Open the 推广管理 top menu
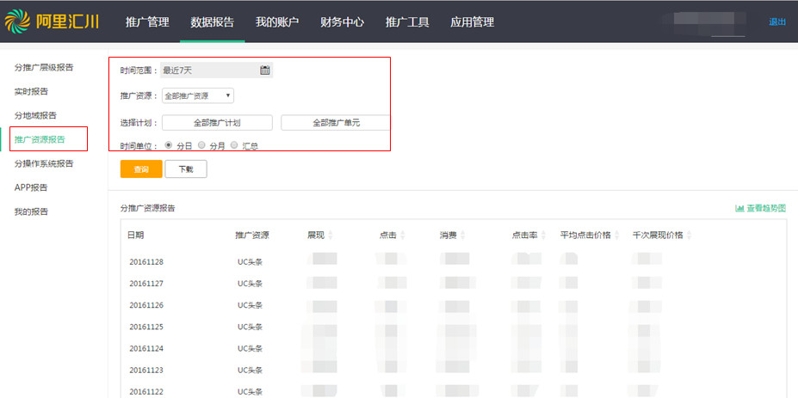This screenshot has height=398, width=798. (x=147, y=22)
